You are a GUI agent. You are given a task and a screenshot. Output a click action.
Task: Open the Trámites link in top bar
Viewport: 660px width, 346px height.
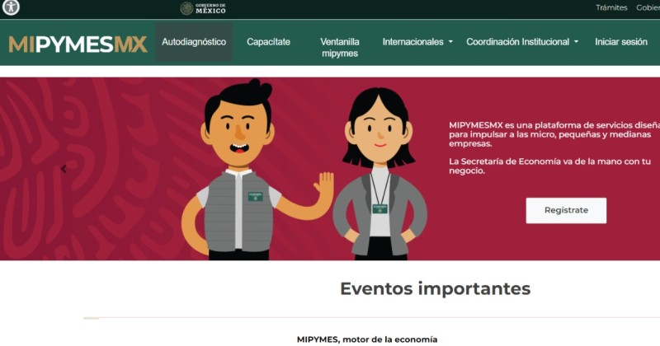tap(611, 7)
